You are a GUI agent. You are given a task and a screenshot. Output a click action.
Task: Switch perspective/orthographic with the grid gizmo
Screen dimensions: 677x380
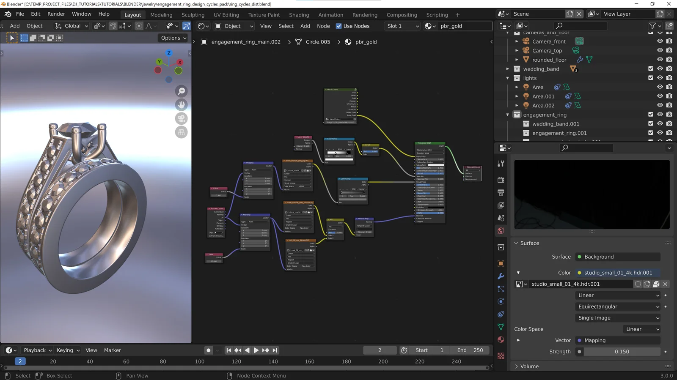tap(182, 132)
